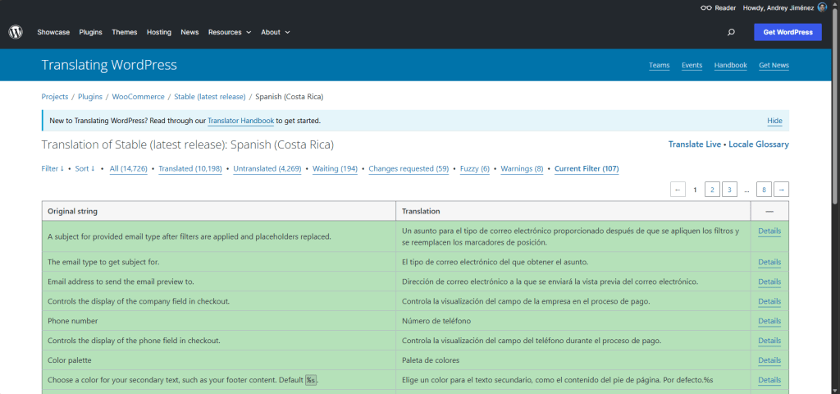This screenshot has height=394, width=840.
Task: Open Details for secondary text color row
Action: click(769, 380)
